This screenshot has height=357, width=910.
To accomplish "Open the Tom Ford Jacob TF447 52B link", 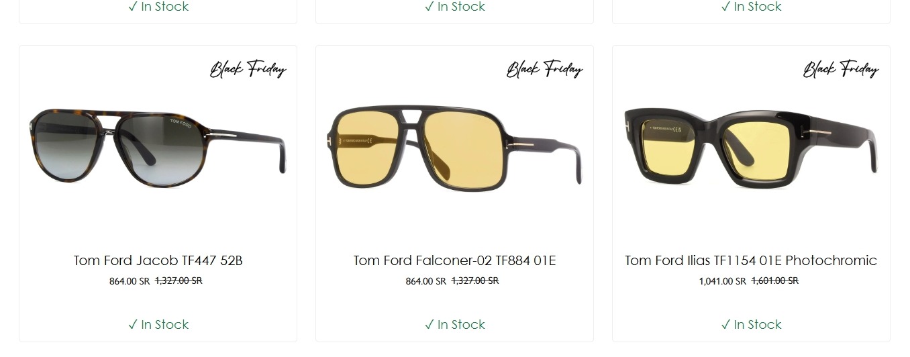I will [x=158, y=260].
